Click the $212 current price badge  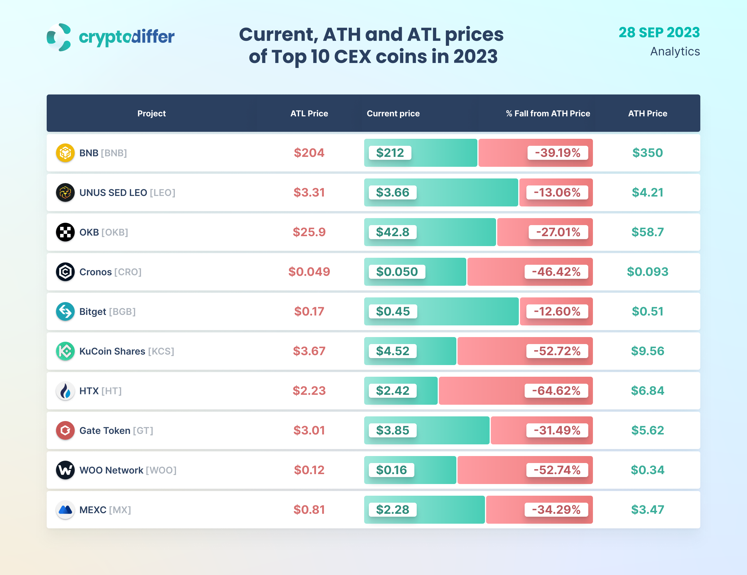tap(390, 153)
